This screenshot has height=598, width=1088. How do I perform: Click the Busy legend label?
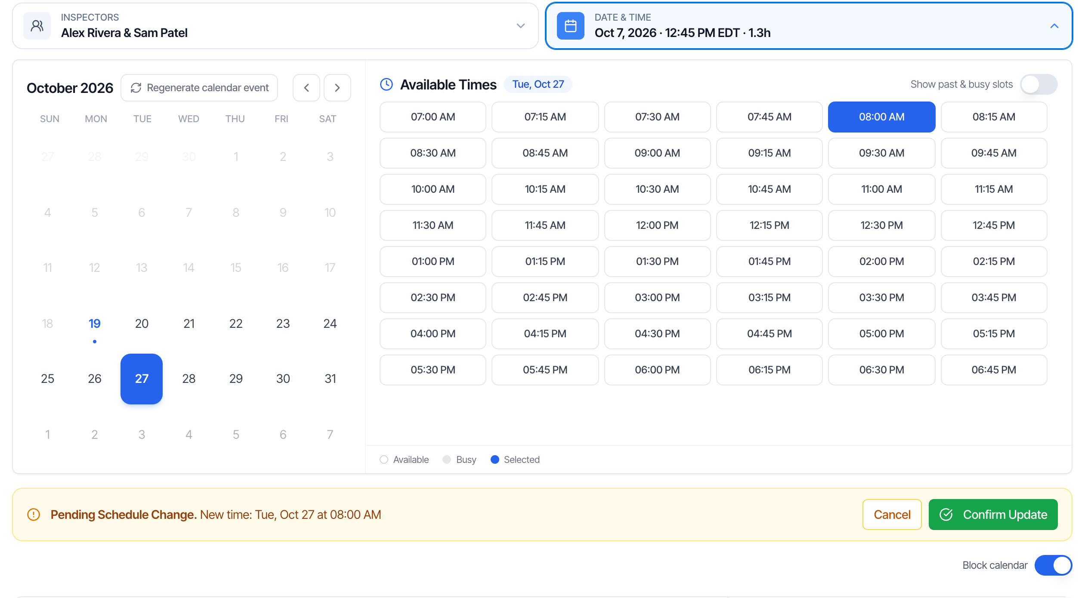(466, 459)
